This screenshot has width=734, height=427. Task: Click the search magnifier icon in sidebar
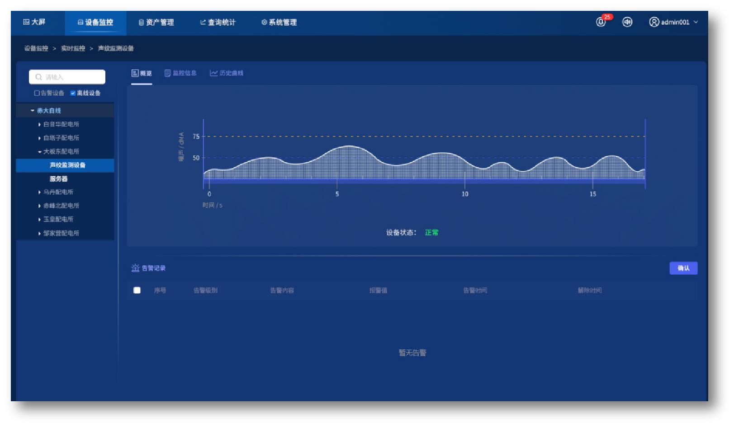coord(39,77)
